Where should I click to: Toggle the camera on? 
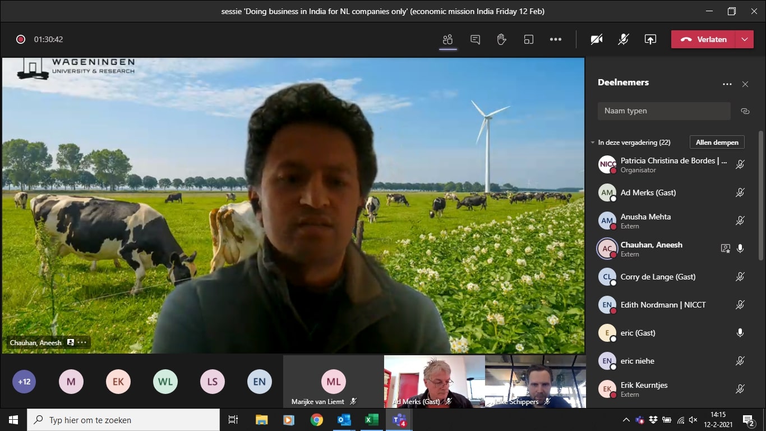click(x=597, y=39)
